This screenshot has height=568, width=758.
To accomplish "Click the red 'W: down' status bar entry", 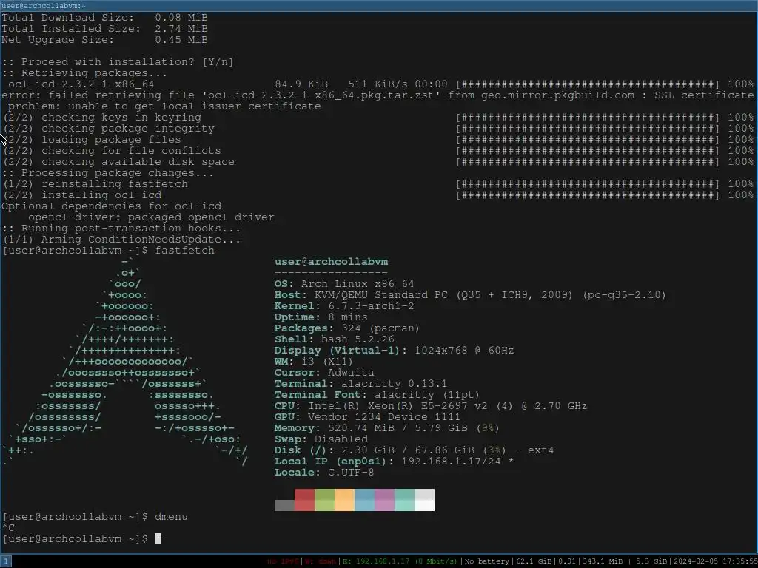I will (x=321, y=561).
